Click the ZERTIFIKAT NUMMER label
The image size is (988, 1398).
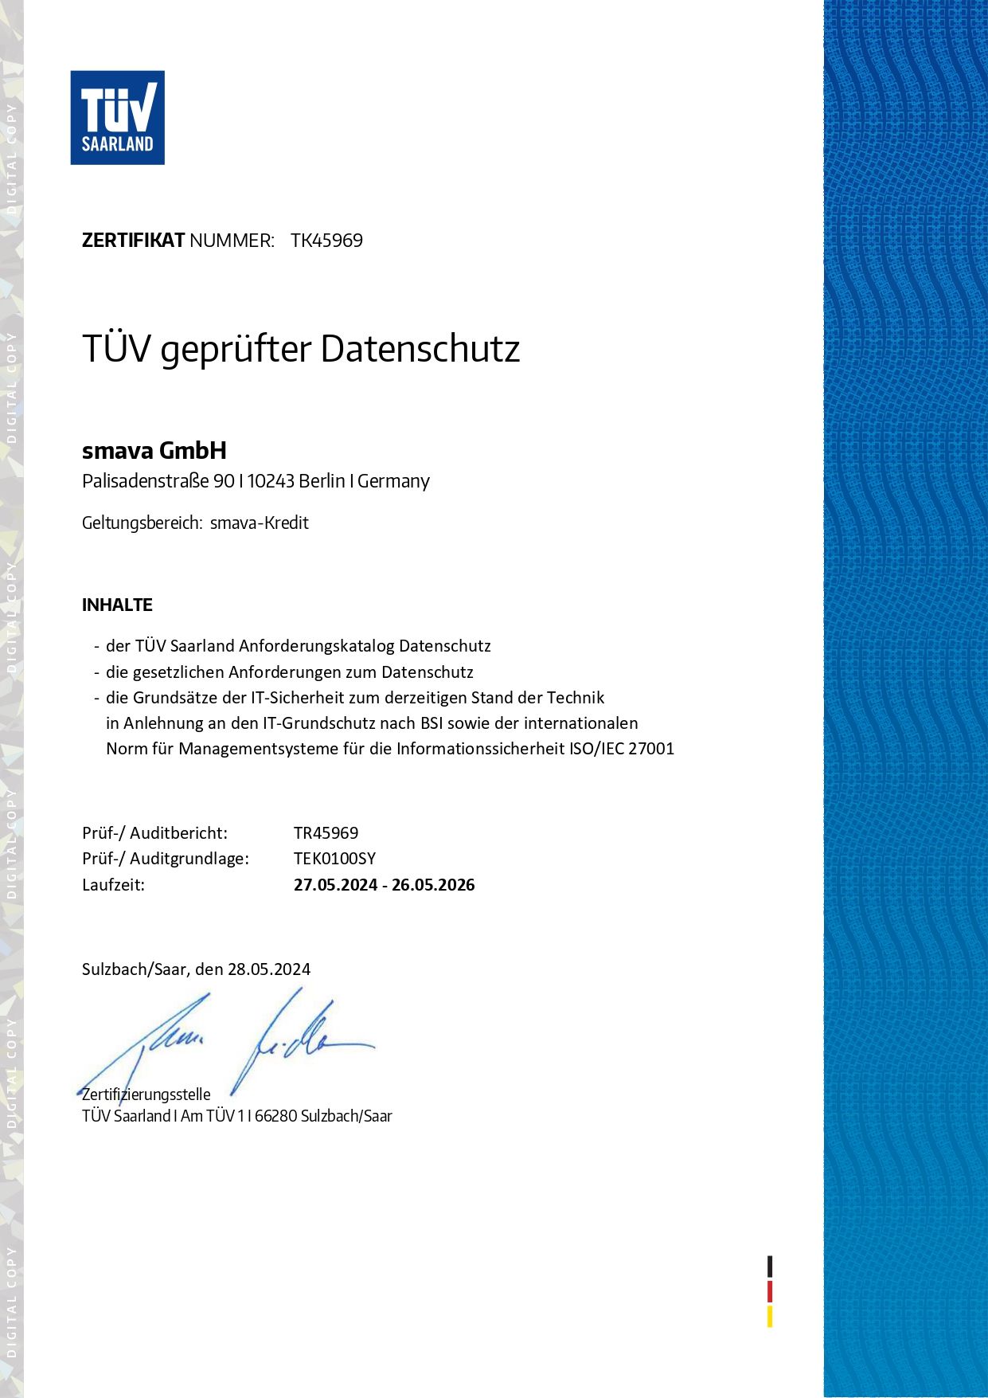coord(178,241)
